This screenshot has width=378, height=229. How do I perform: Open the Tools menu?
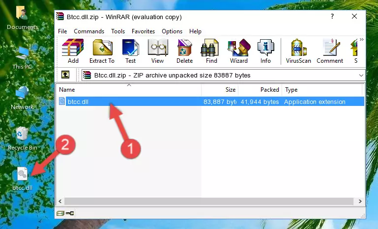tap(118, 31)
